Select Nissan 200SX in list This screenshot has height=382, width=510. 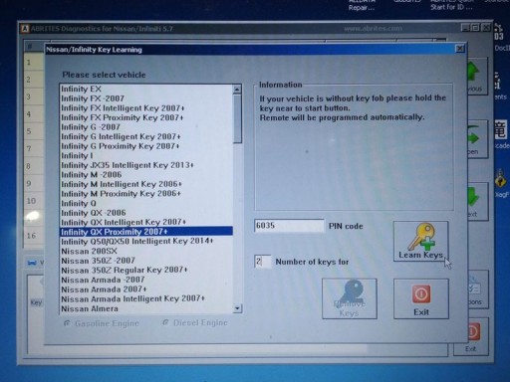(146, 251)
